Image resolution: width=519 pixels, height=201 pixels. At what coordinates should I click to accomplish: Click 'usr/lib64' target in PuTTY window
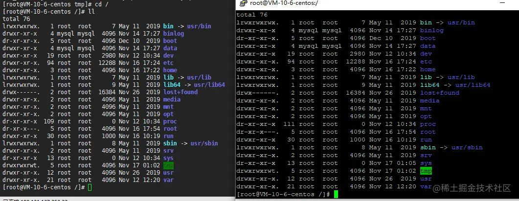click(x=473, y=85)
